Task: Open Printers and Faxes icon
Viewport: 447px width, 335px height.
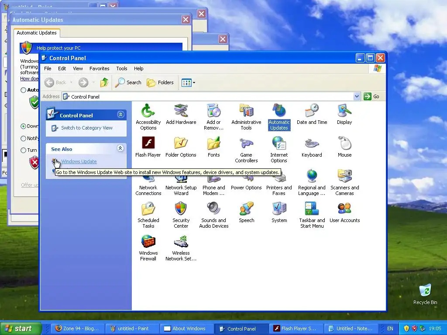Action: (279, 179)
